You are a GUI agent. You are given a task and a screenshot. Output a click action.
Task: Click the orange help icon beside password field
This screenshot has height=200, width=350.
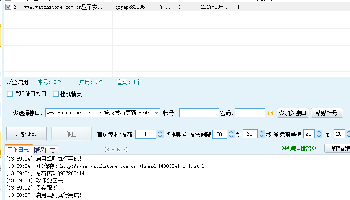pos(271,113)
